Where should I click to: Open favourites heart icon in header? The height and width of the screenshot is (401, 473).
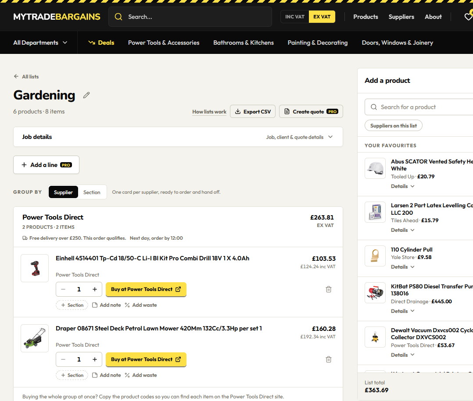click(x=468, y=17)
